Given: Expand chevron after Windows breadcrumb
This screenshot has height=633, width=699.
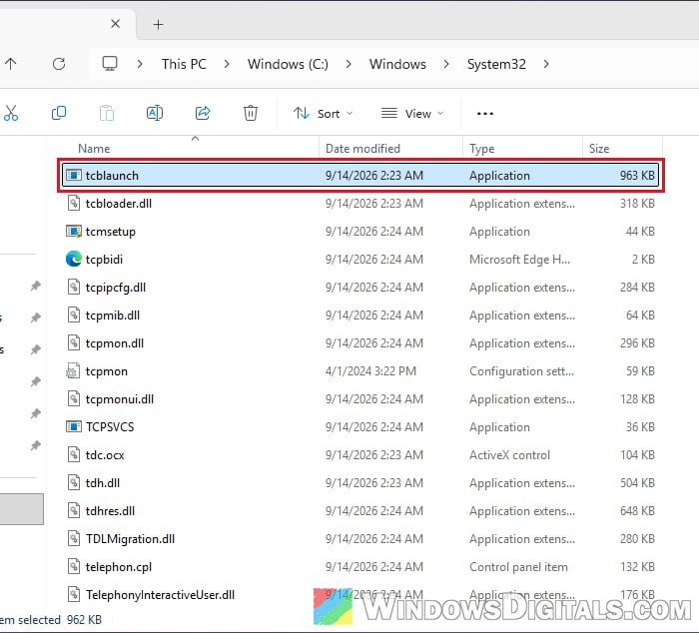Looking at the screenshot, I should pyautogui.click(x=446, y=64).
